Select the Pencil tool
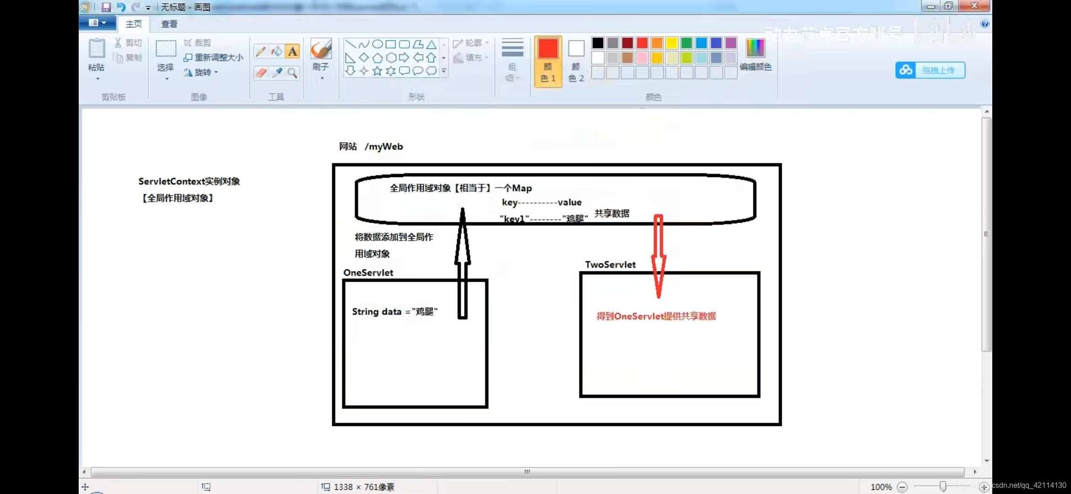 (x=261, y=51)
